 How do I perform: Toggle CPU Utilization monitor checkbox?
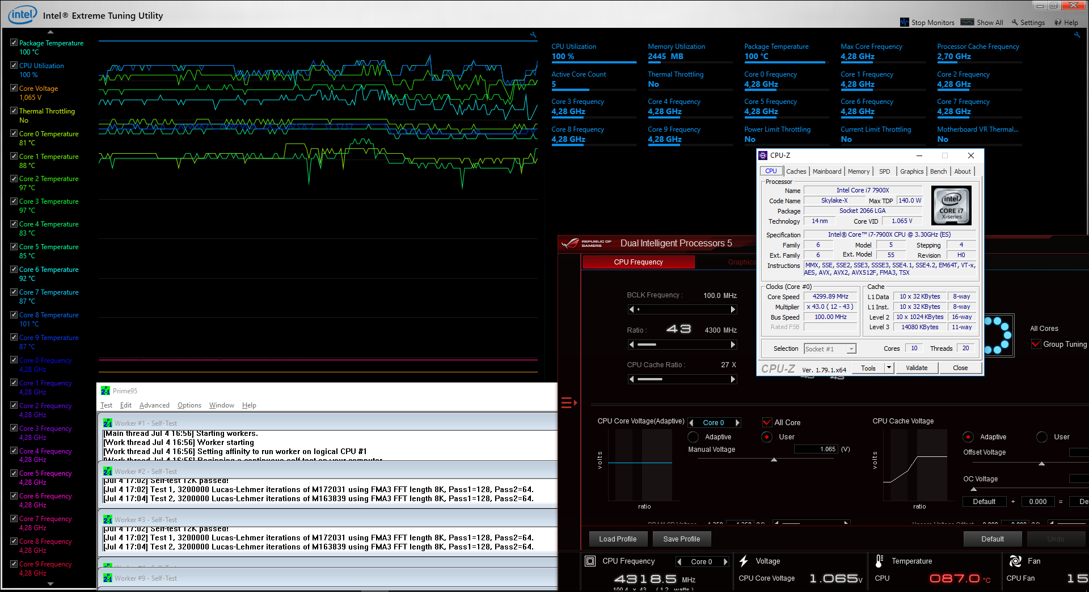click(14, 65)
